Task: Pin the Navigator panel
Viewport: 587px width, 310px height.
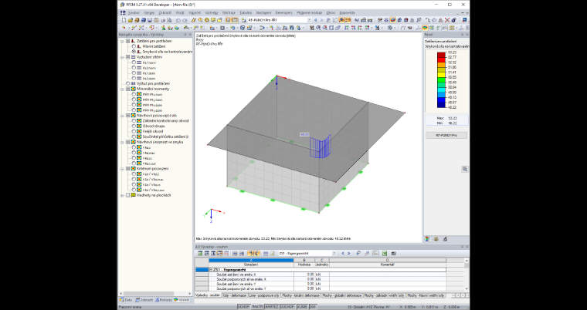Action: (x=185, y=35)
